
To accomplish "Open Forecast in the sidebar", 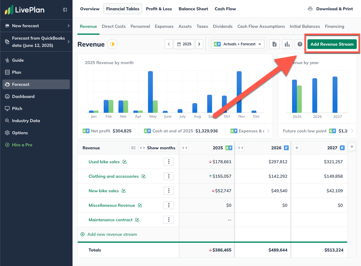I will tap(36, 84).
